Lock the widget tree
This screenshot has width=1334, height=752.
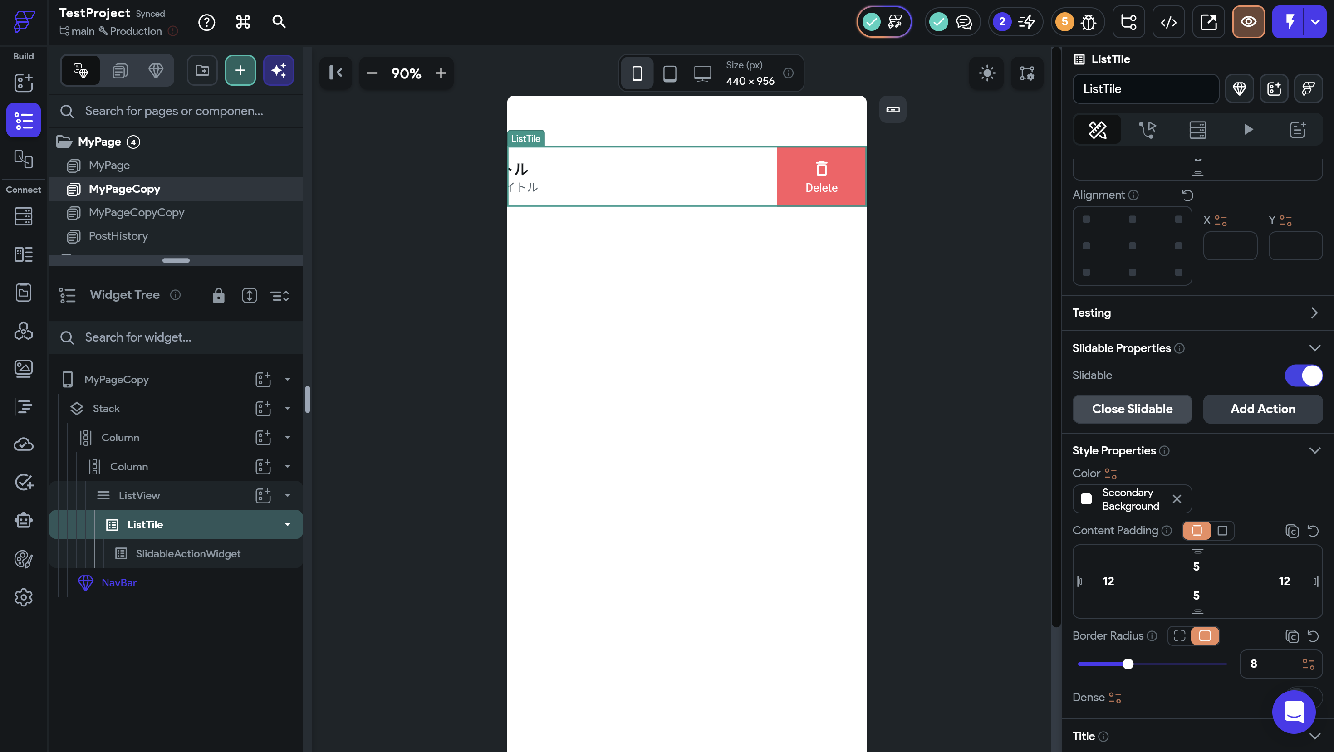[x=219, y=296]
